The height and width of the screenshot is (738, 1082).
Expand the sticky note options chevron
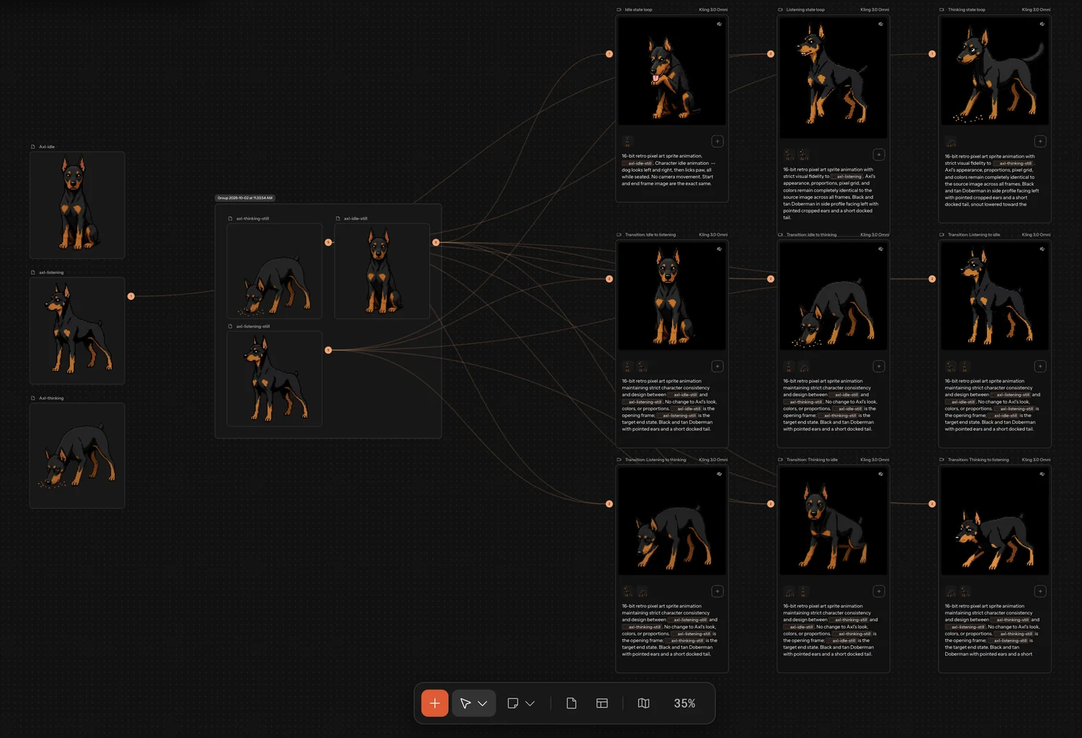tap(530, 703)
